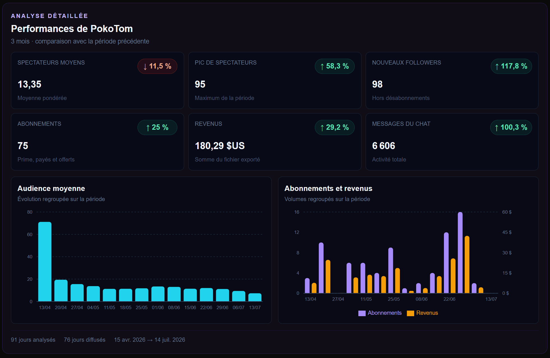Click the 76 jours diffusés footer text

(x=84, y=340)
